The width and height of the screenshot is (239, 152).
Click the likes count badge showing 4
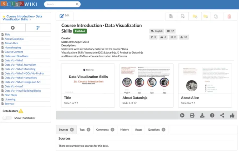[163, 37]
